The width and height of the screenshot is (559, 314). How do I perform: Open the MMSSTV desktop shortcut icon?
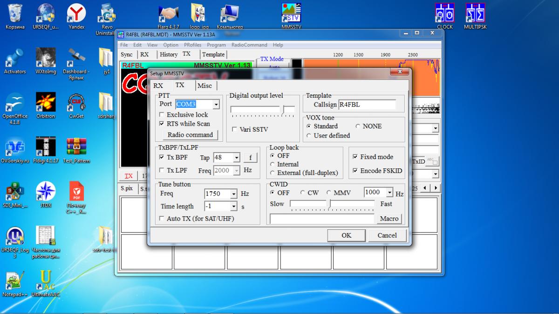pos(291,13)
